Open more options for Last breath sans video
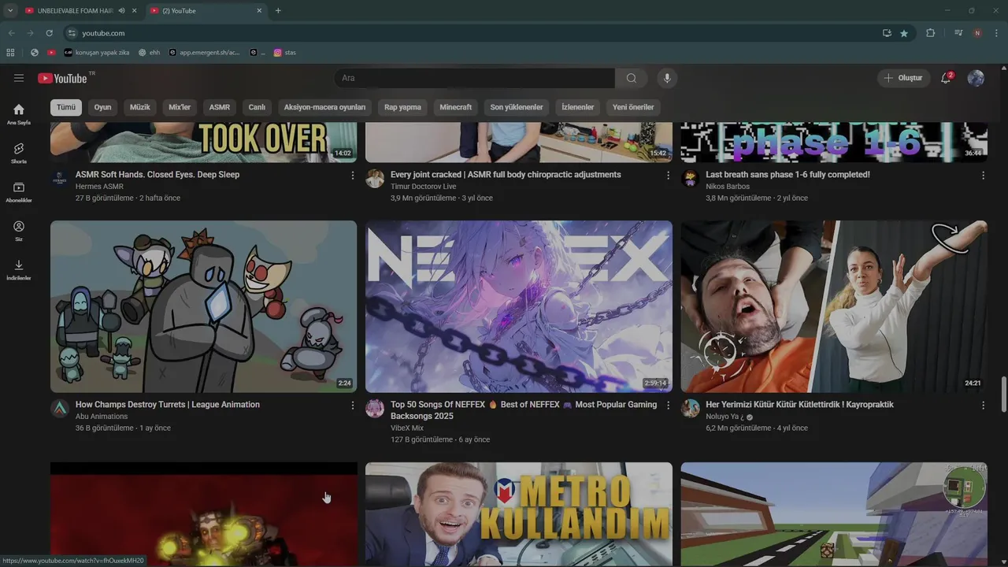This screenshot has height=567, width=1008. coord(983,176)
